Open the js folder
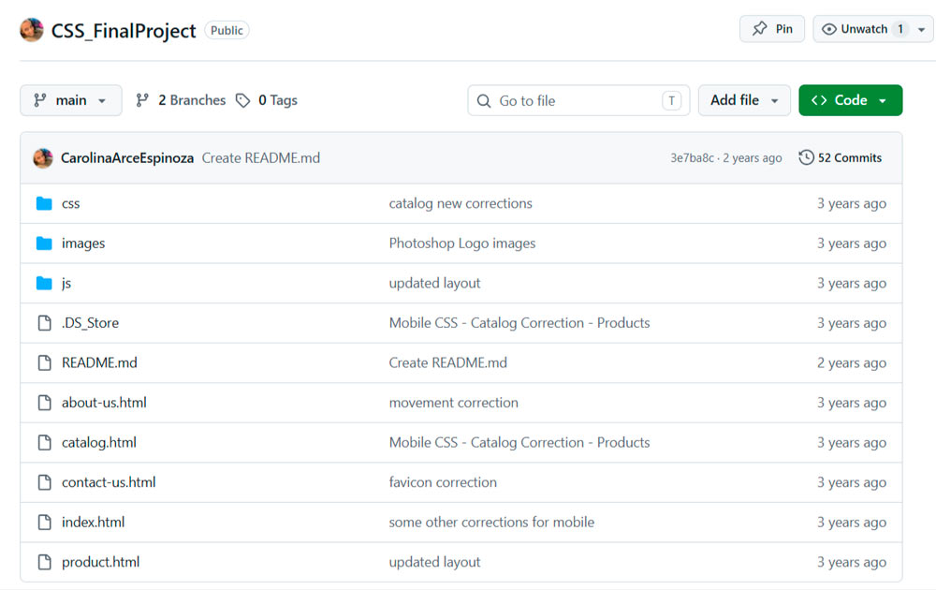Screen dimensions: 936x590 pyautogui.click(x=66, y=283)
